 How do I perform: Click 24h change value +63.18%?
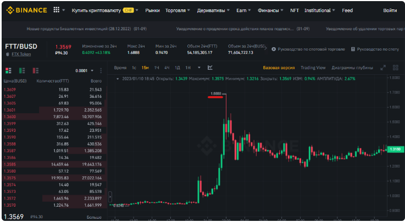click(103, 53)
